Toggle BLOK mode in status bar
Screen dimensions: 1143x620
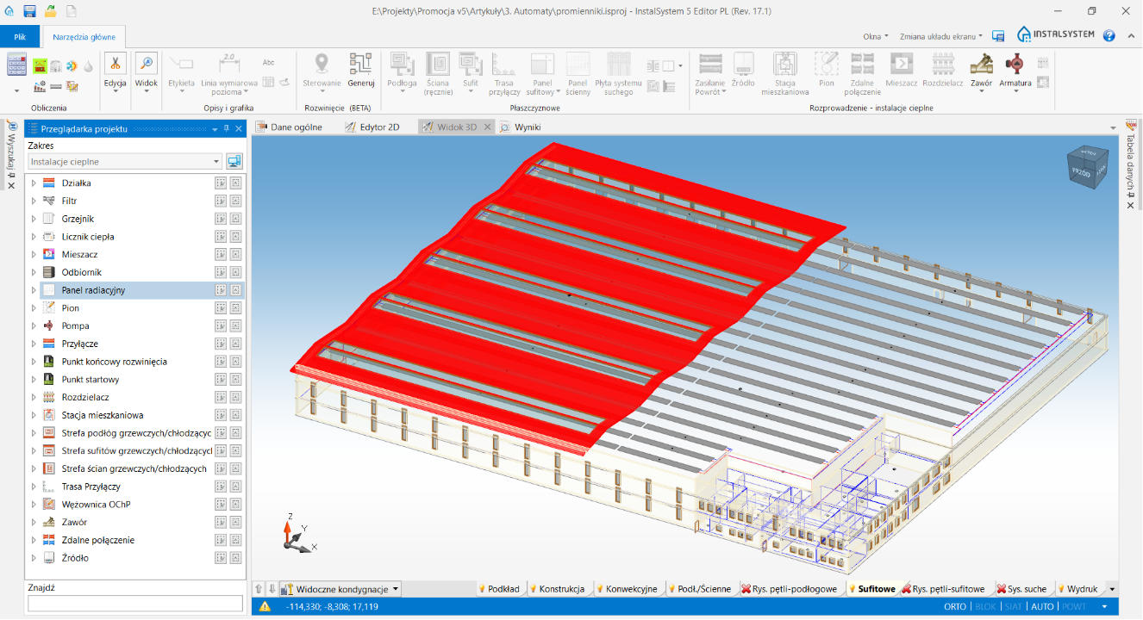pos(984,606)
